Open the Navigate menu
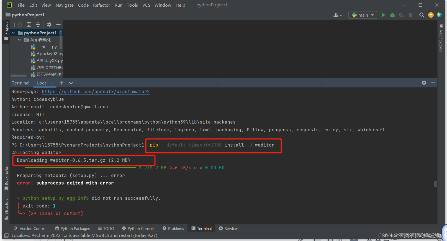Image resolution: width=447 pixels, height=241 pixels. (x=65, y=5)
